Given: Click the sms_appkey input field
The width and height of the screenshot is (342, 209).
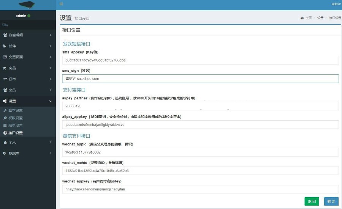Looking at the screenshot, I should click(200, 60).
